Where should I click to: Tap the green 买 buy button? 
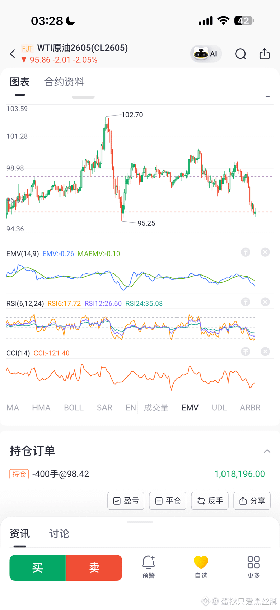[38, 568]
